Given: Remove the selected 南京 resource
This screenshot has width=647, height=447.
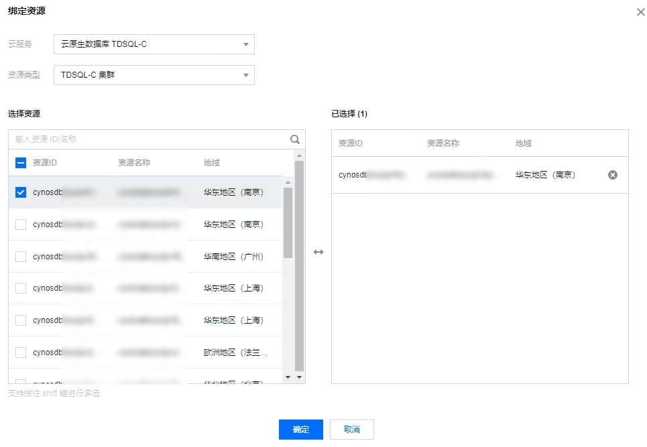Looking at the screenshot, I should 613,175.
